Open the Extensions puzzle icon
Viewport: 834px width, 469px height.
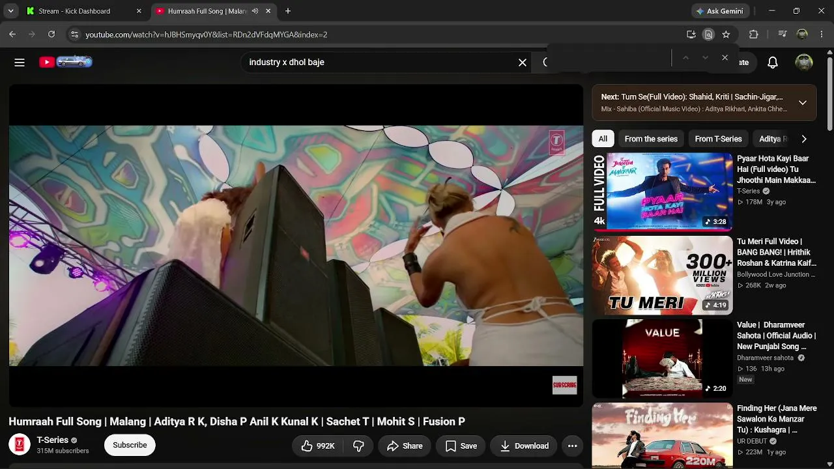click(x=754, y=35)
